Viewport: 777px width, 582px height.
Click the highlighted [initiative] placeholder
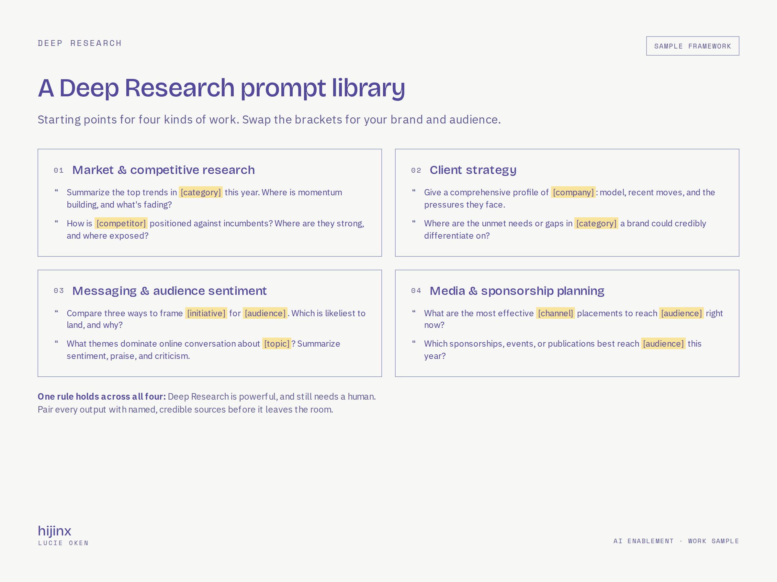206,313
